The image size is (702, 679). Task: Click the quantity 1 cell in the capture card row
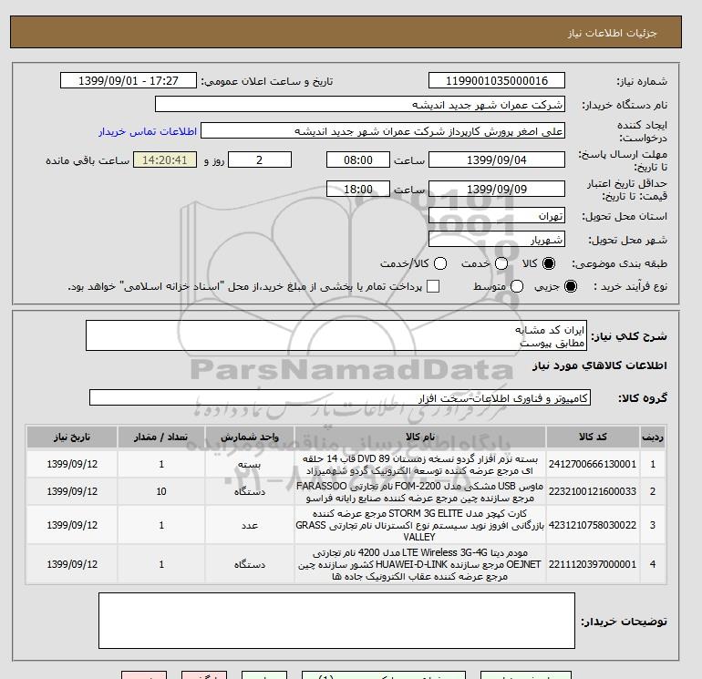161,525
